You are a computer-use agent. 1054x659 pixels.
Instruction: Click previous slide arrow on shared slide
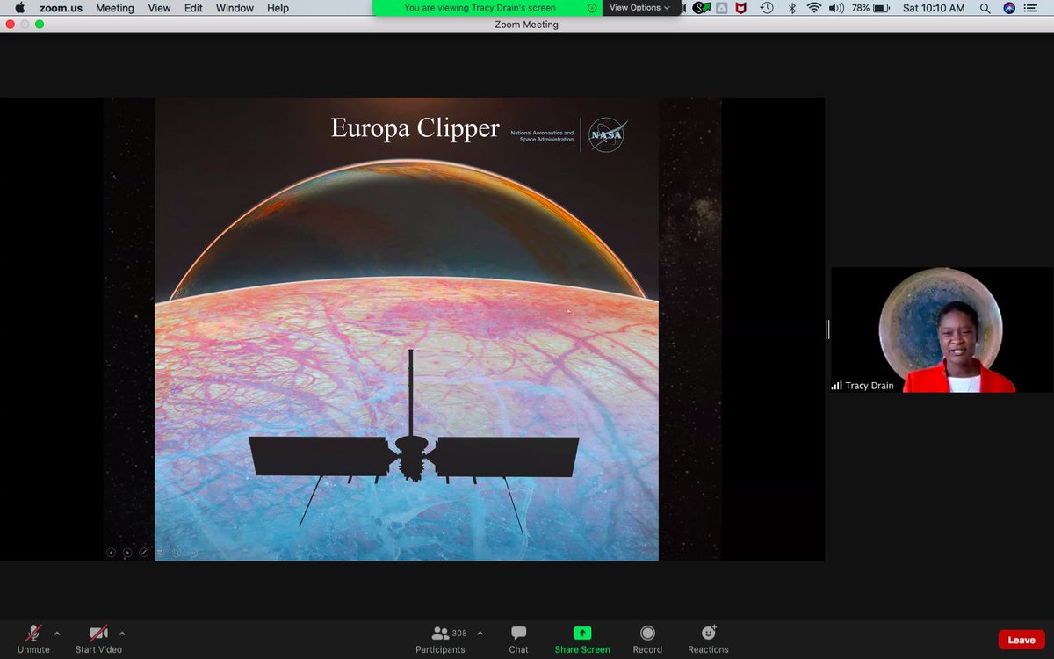click(x=111, y=553)
